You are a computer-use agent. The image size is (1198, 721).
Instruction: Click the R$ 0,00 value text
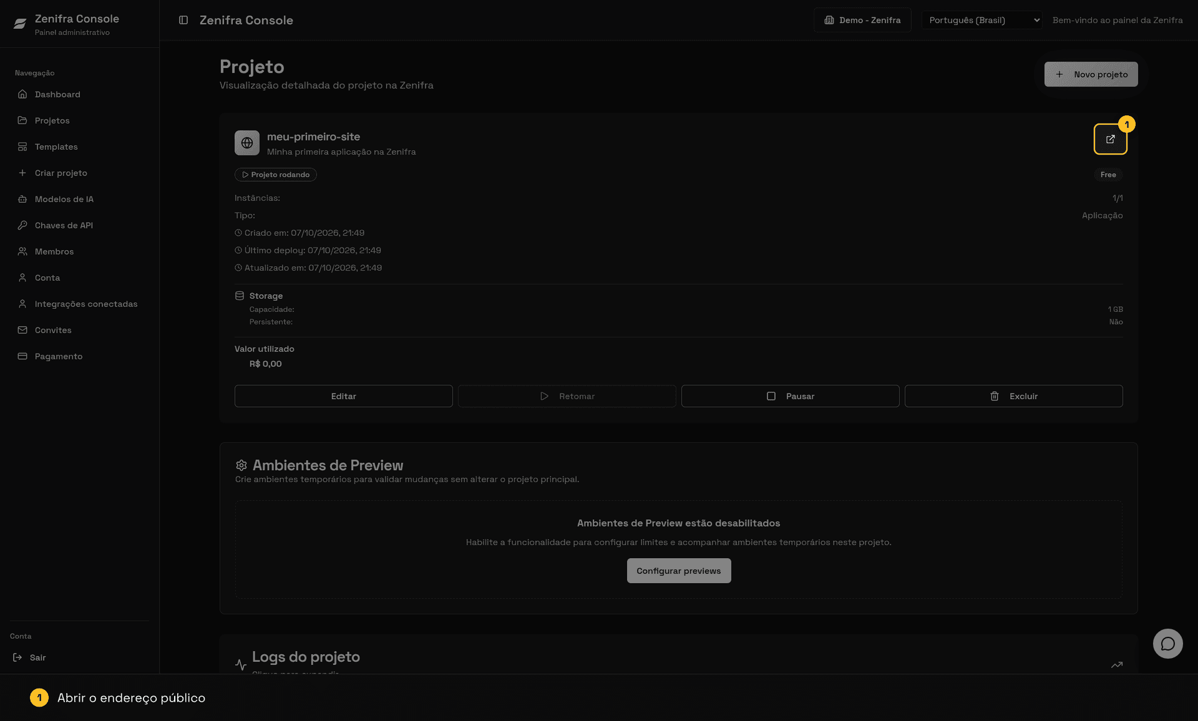[x=265, y=364]
